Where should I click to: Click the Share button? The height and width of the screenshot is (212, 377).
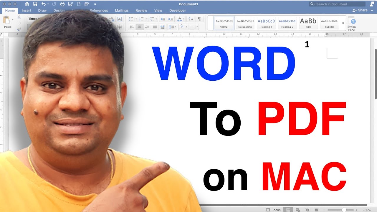tap(360, 10)
